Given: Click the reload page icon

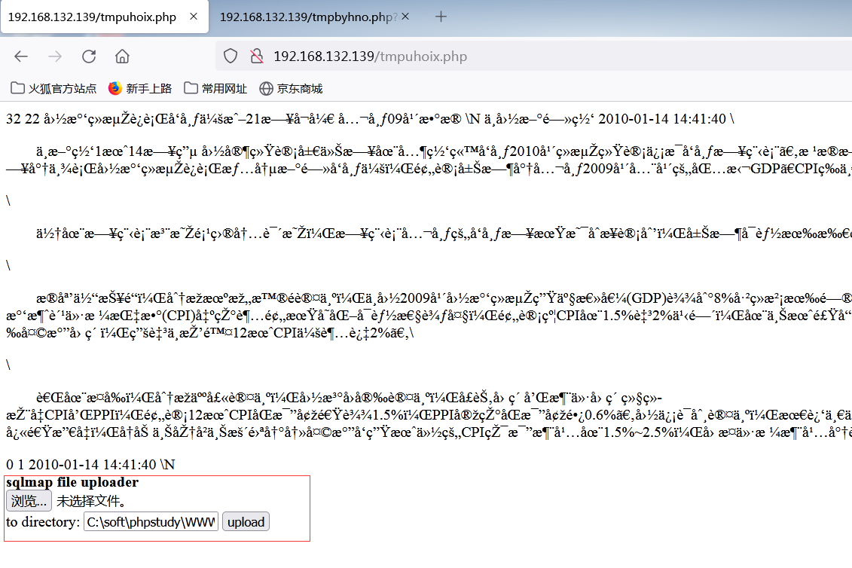Looking at the screenshot, I should pyautogui.click(x=88, y=56).
